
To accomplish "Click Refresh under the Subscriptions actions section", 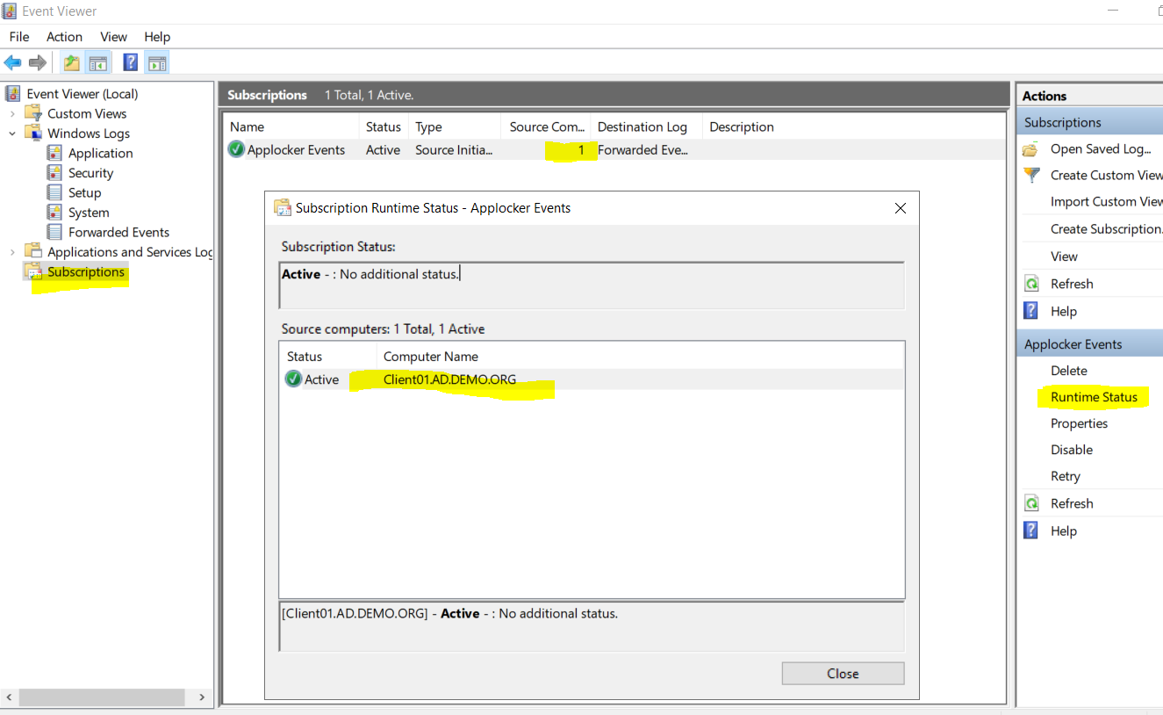I will point(1072,284).
